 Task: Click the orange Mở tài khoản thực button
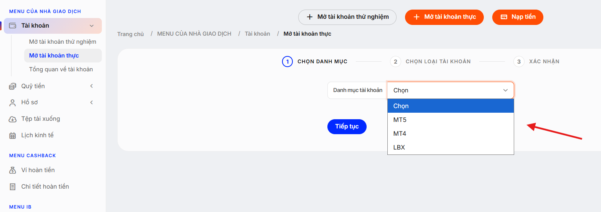(444, 17)
